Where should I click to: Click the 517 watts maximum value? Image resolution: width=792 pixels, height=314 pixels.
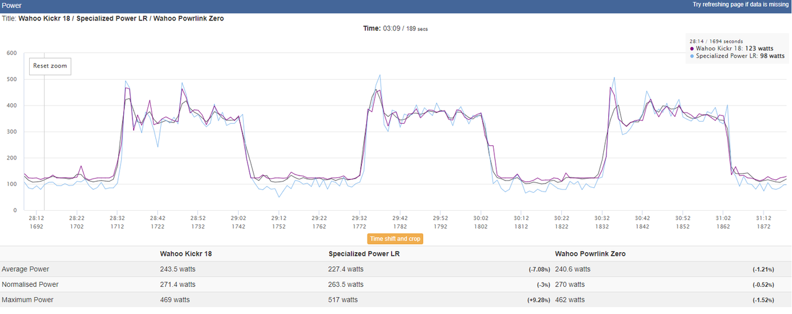click(x=343, y=300)
